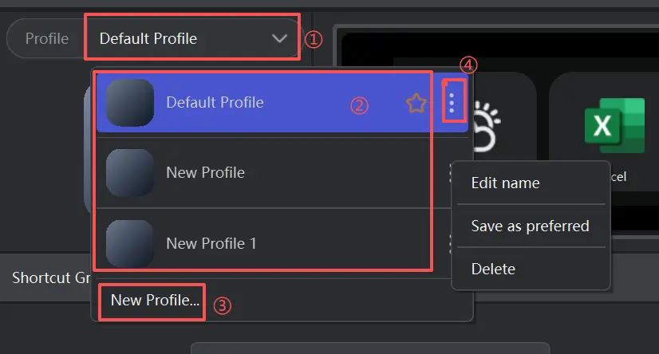Screen dimensions: 659x354
Task: Click the New Profile square thumbnail
Action: pyautogui.click(x=130, y=172)
